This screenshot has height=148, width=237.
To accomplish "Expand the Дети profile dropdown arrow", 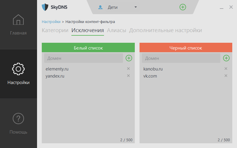I will [x=136, y=7].
